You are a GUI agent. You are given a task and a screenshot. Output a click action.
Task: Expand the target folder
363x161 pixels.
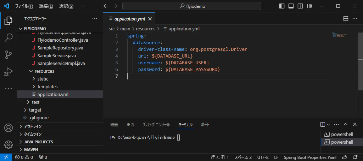[60, 110]
